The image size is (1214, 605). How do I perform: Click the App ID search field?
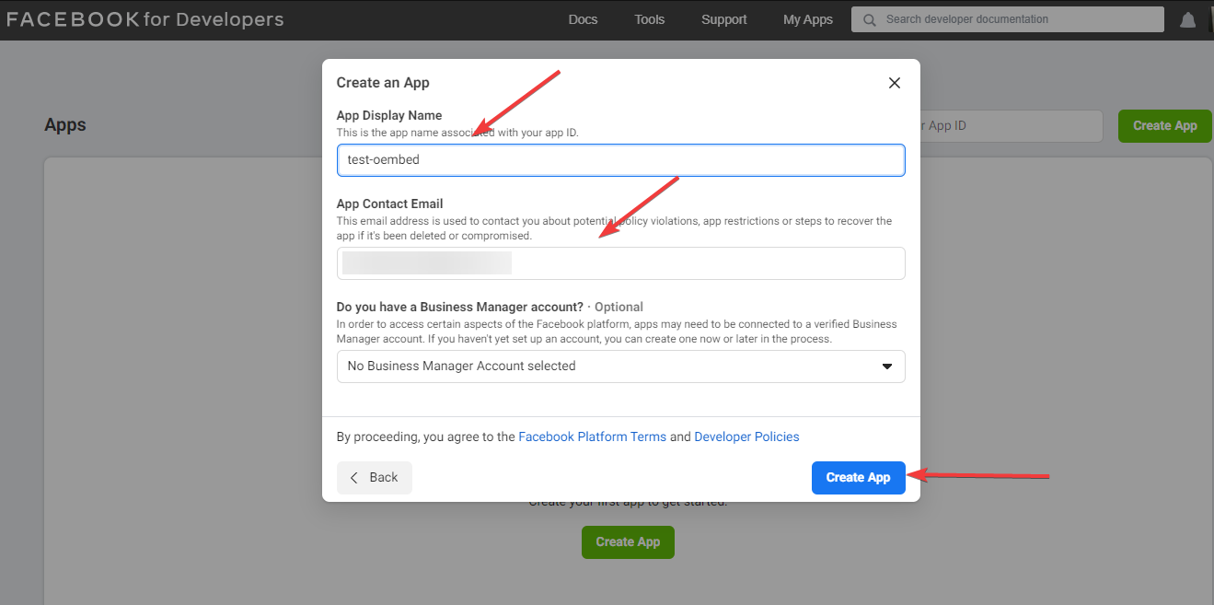pyautogui.click(x=1011, y=126)
